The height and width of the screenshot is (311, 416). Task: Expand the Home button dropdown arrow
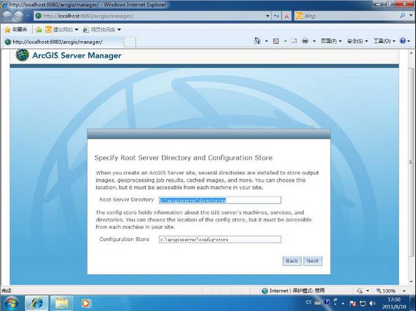tap(266, 41)
